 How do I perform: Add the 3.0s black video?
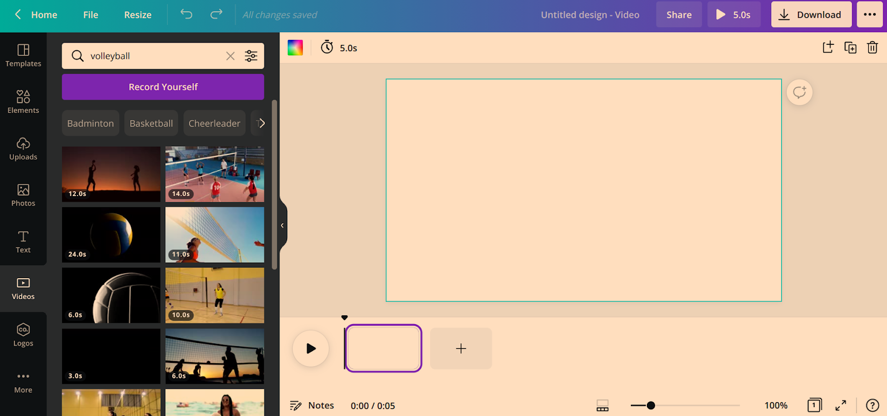tap(111, 356)
